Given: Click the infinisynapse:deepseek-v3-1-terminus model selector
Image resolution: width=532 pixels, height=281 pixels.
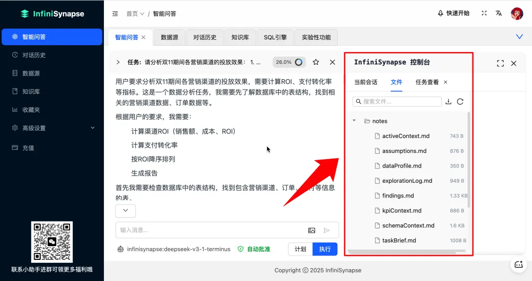Looking at the screenshot, I should pos(174,249).
